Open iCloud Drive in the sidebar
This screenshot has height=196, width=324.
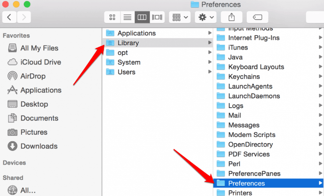[x=34, y=62]
